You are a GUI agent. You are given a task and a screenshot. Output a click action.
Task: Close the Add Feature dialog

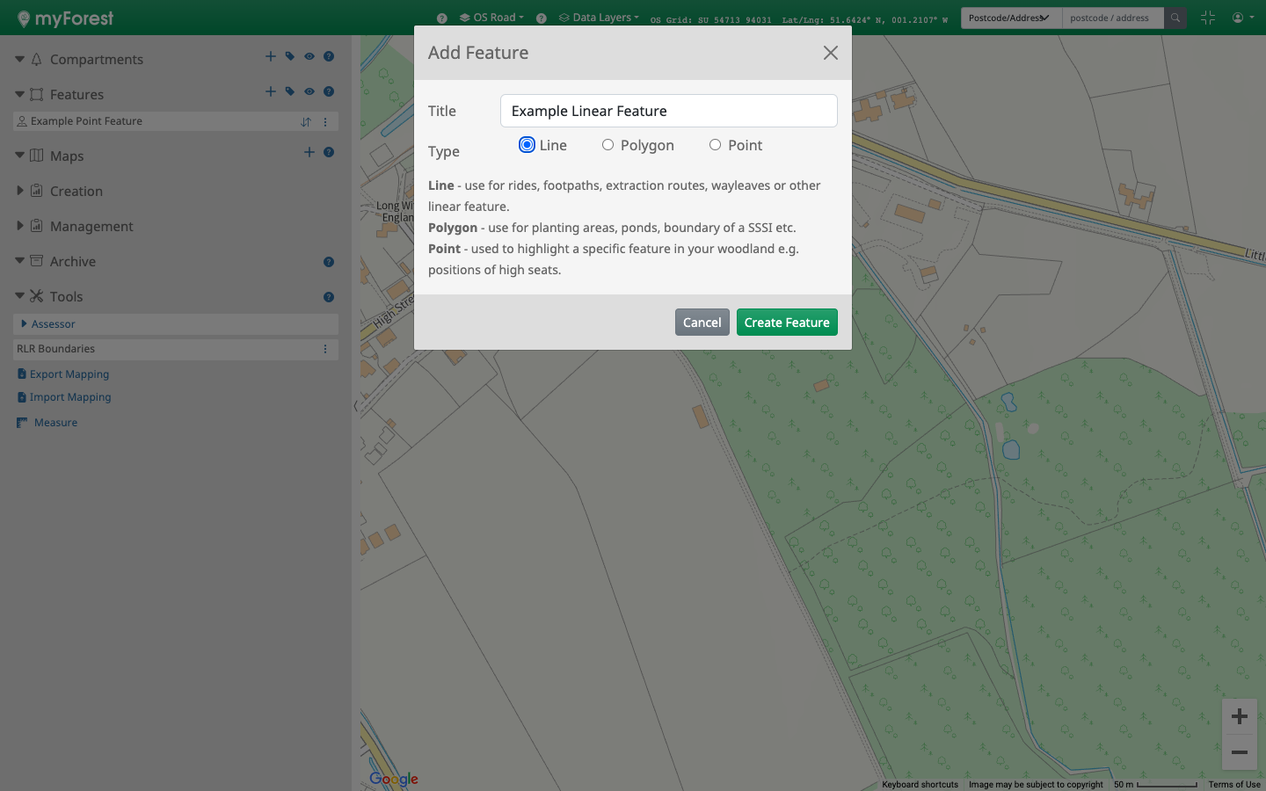tap(830, 53)
